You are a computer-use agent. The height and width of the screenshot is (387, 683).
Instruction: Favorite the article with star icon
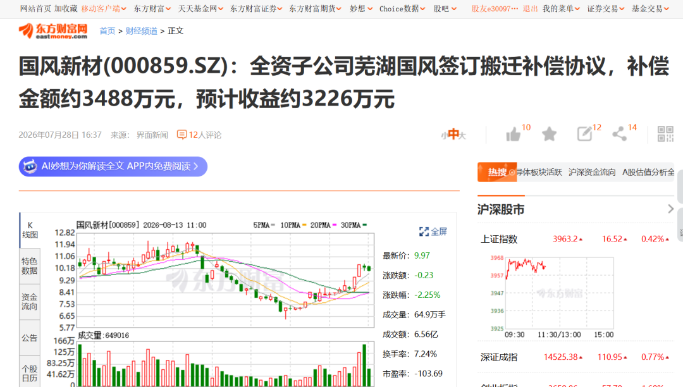tap(550, 134)
